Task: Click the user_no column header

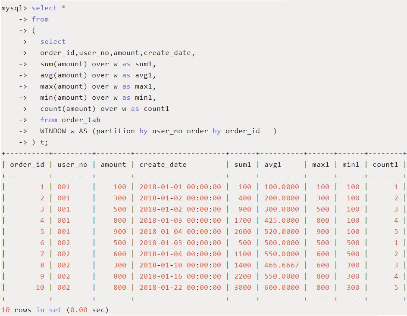Action: (73, 164)
